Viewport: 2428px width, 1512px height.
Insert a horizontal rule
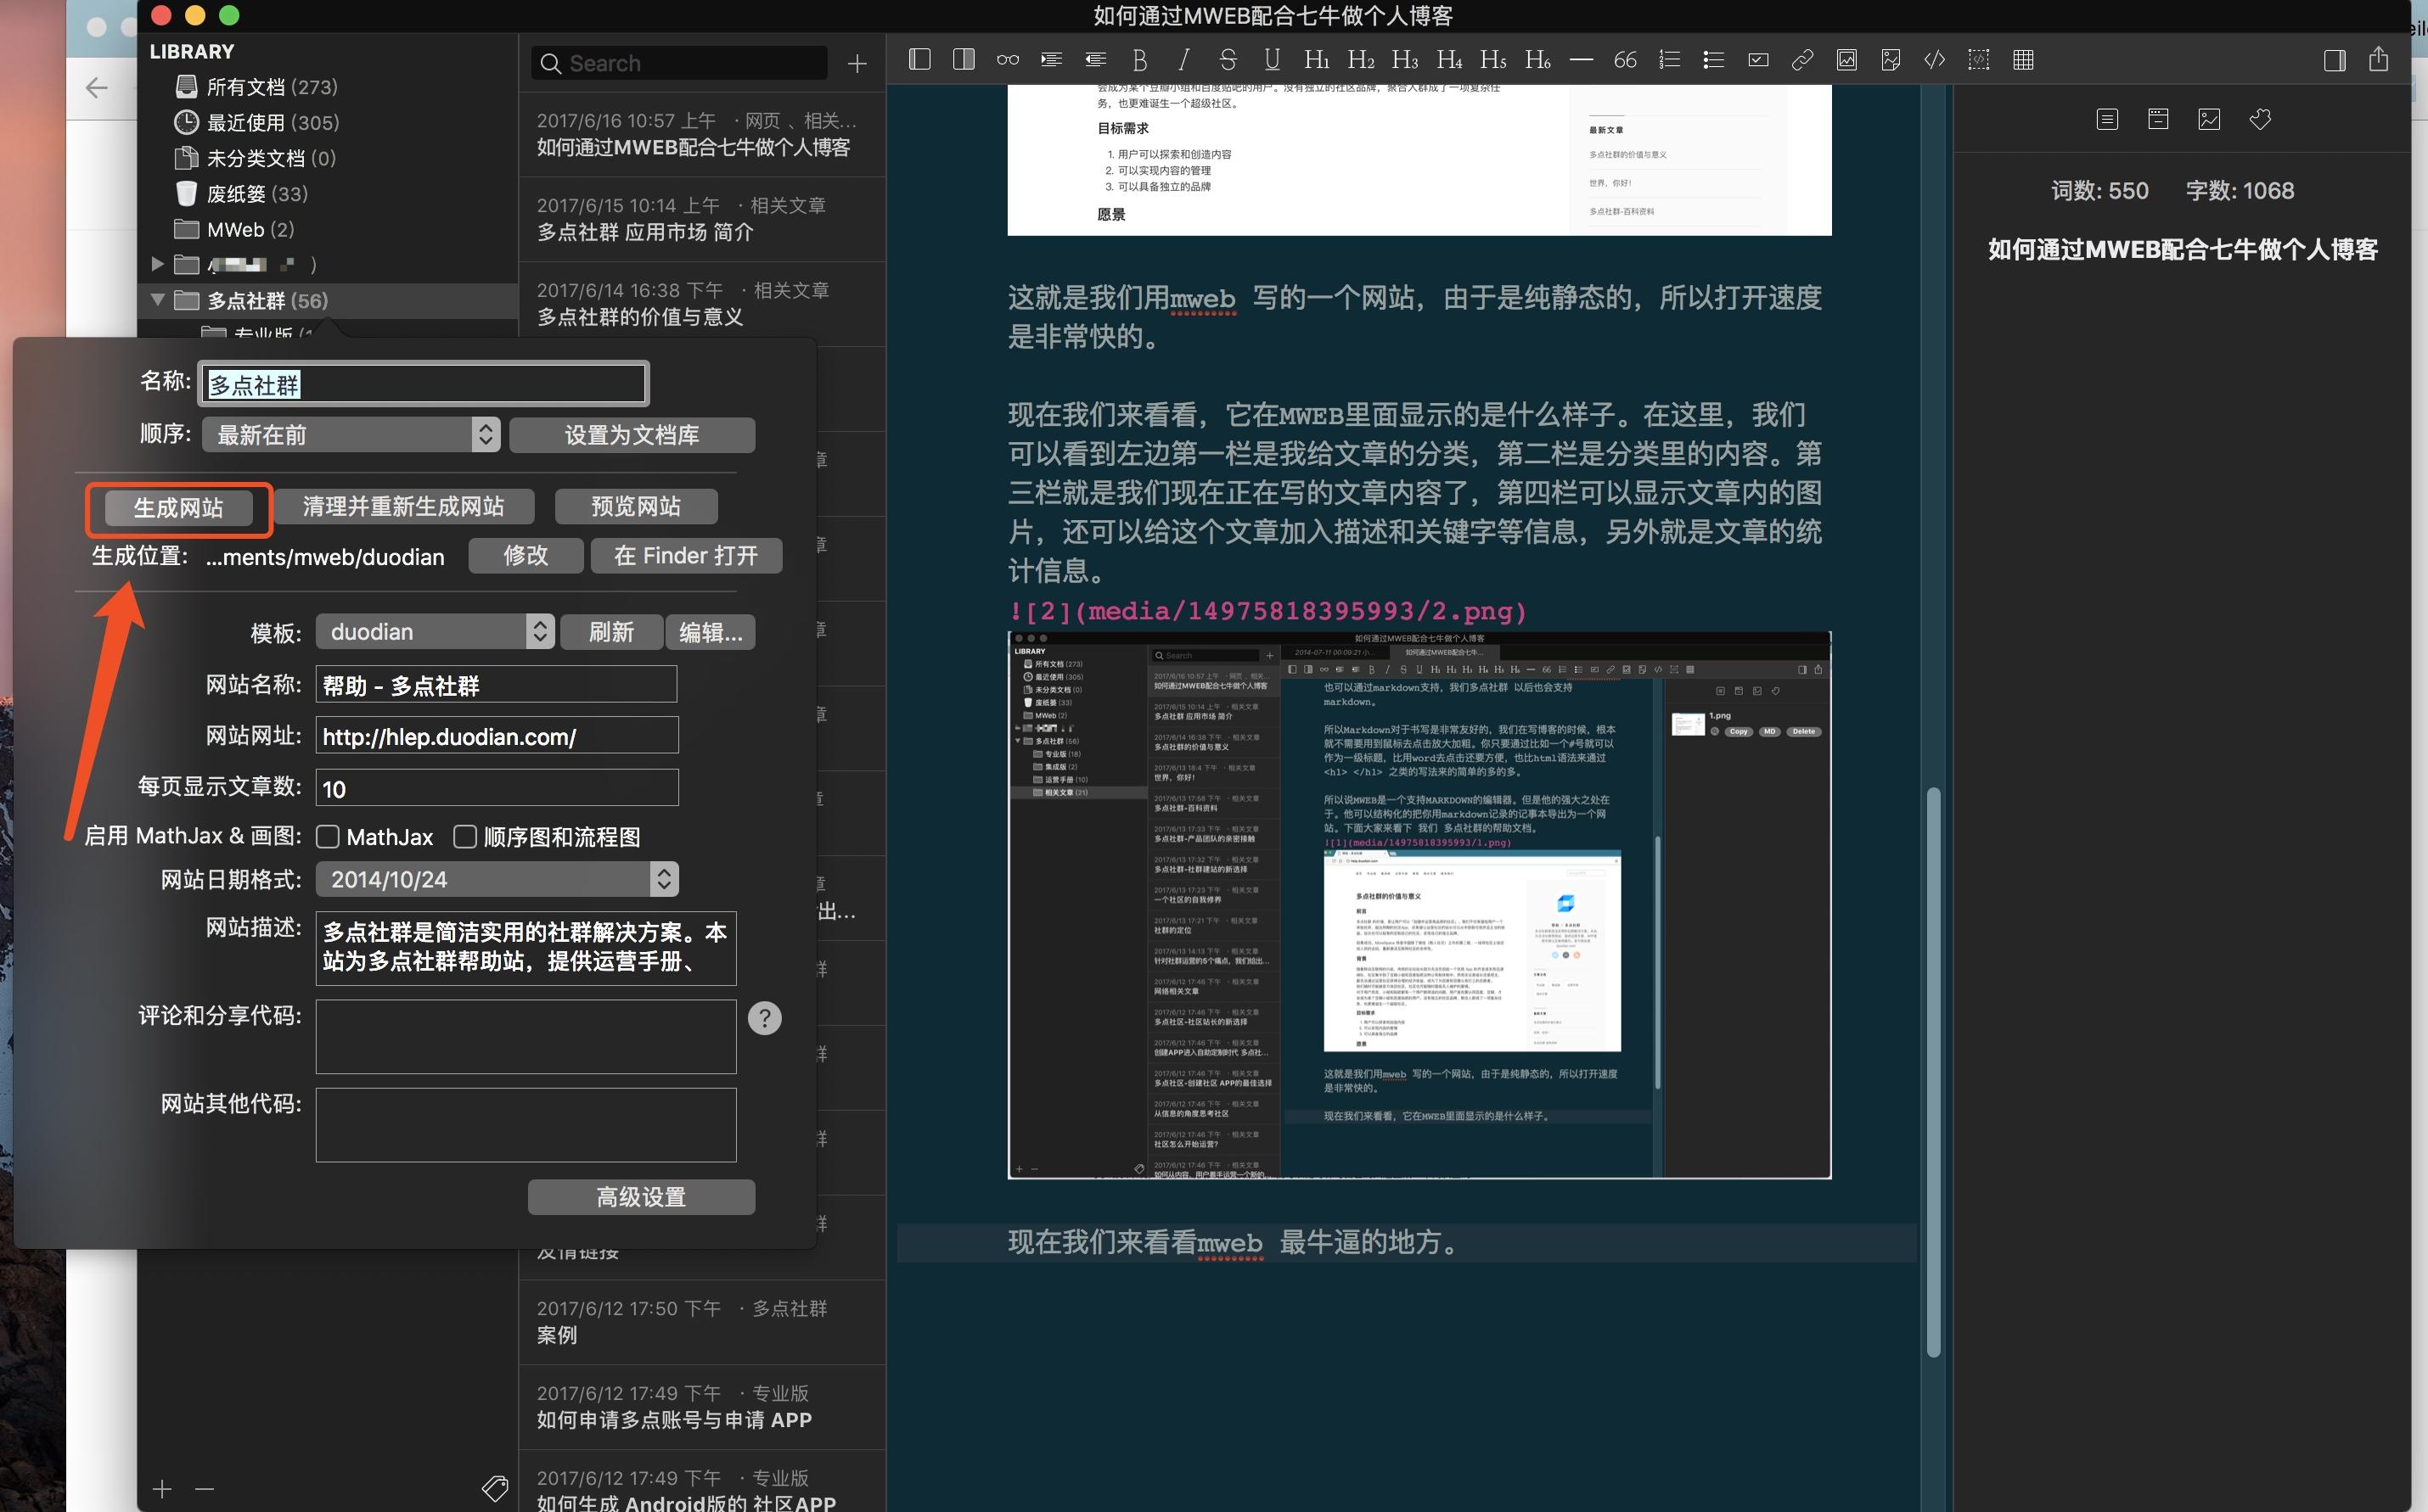coord(1581,60)
